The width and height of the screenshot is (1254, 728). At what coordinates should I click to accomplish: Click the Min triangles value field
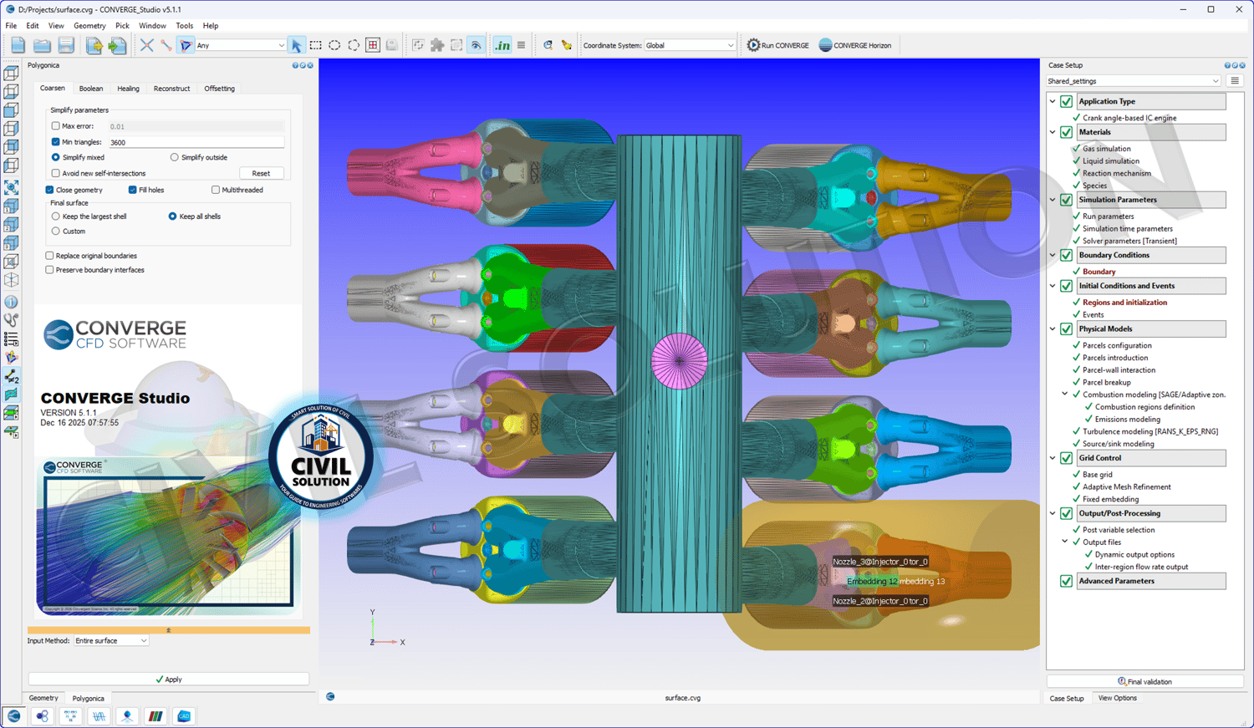pyautogui.click(x=196, y=142)
